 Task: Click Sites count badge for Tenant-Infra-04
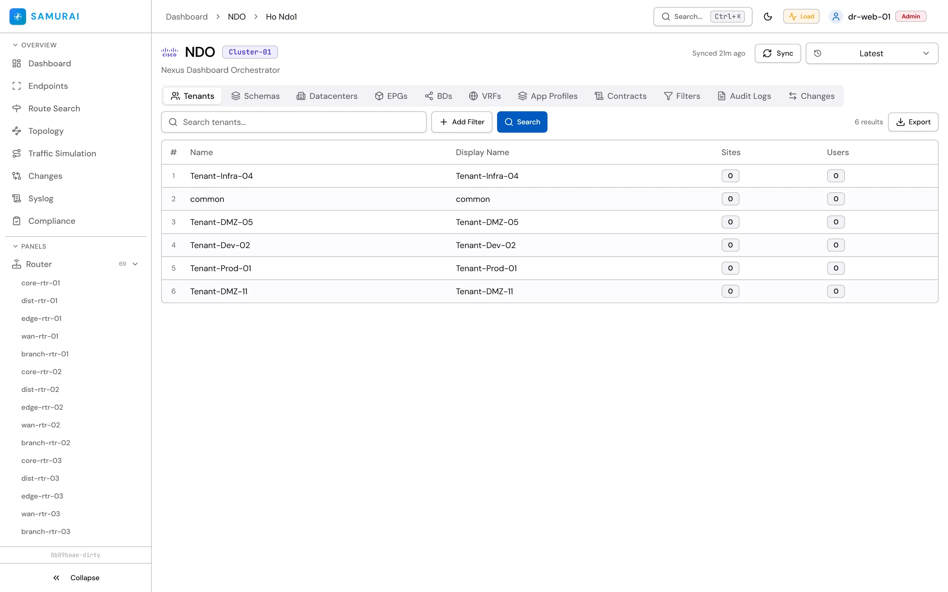[x=730, y=176]
